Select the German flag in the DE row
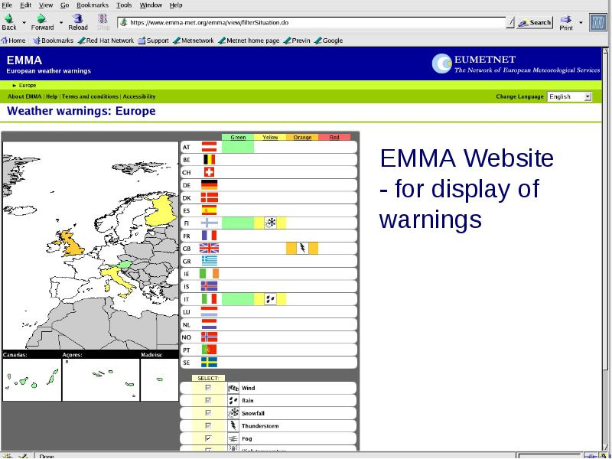 [x=209, y=184]
